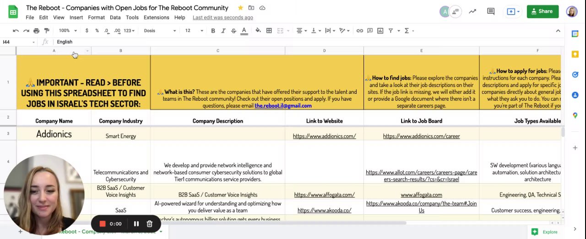Image resolution: width=586 pixels, height=239 pixels.
Task: View the activity dashboard trend icon
Action: coord(472,11)
